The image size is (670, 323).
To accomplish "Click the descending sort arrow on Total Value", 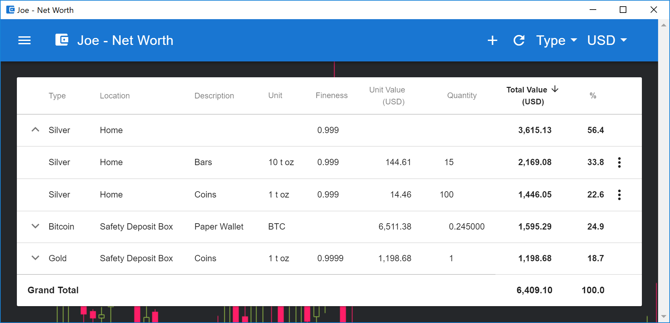I will coord(555,89).
